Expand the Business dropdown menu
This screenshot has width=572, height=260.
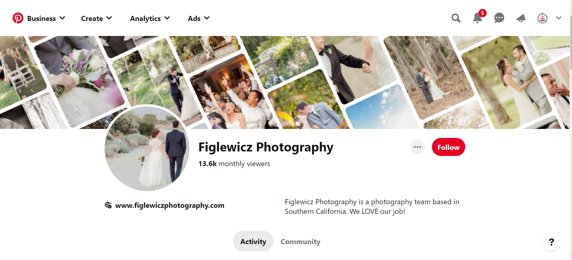tap(46, 19)
